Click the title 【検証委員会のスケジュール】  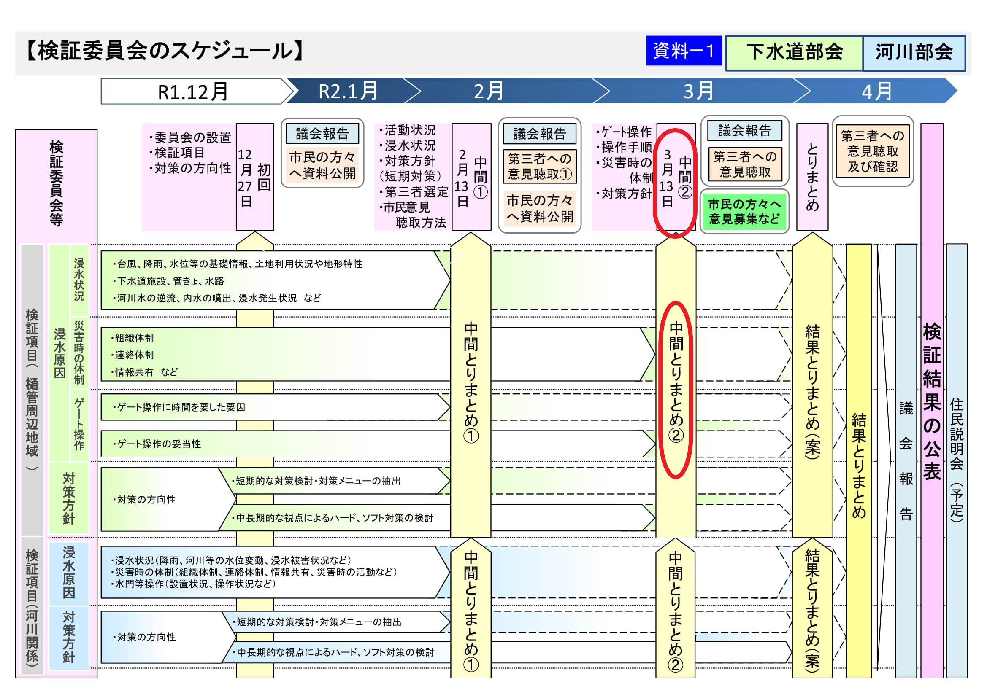coord(165,51)
